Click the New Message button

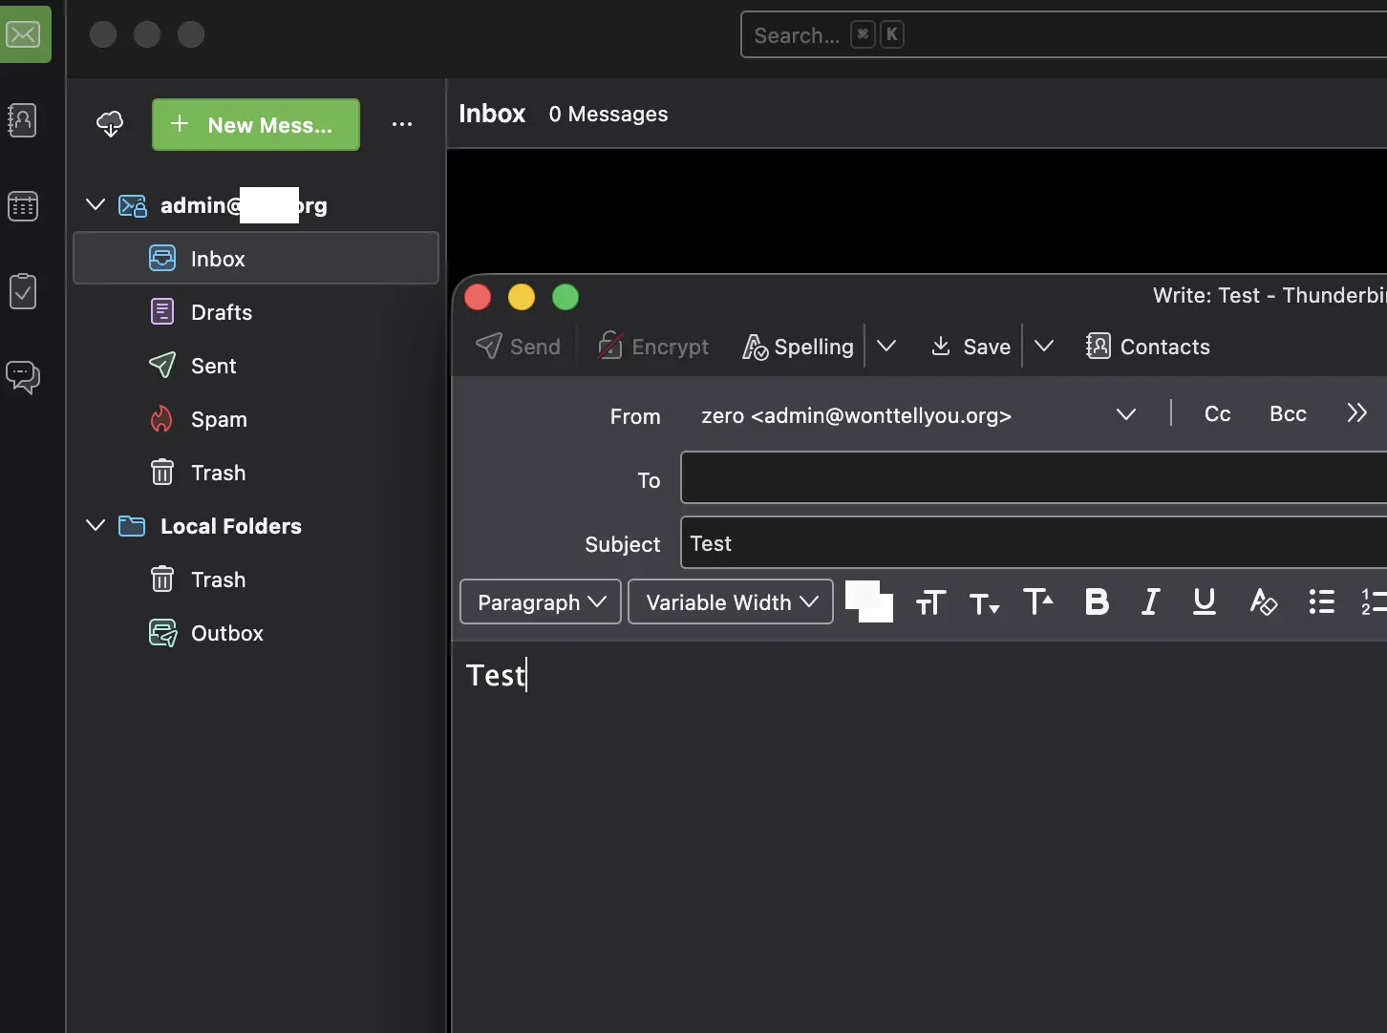(256, 125)
